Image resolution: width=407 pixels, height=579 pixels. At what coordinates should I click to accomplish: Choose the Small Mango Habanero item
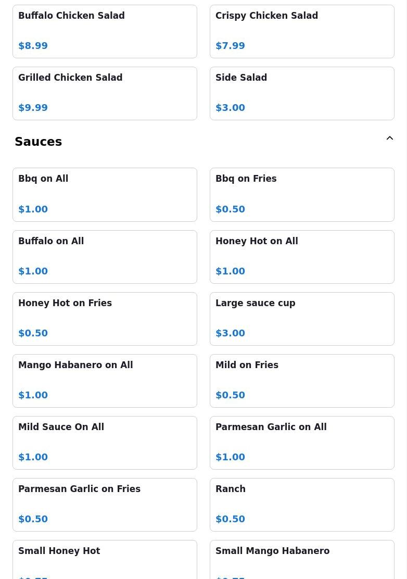[302, 560]
